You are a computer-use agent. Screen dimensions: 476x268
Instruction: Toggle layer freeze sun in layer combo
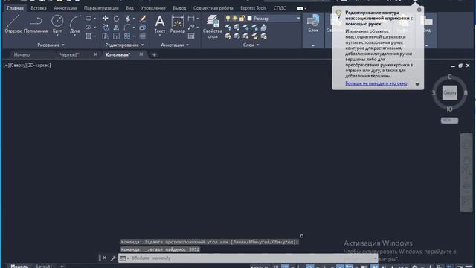[235, 19]
